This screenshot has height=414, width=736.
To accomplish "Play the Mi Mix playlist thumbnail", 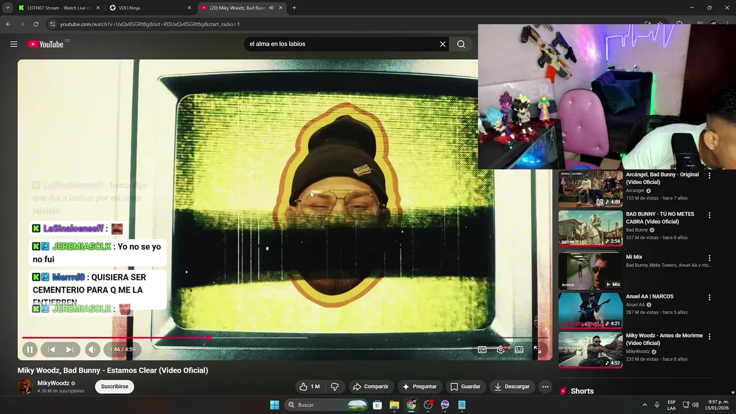I will point(591,271).
